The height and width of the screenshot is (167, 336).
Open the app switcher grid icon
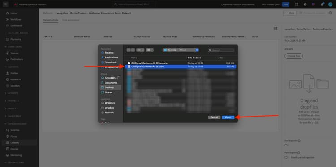pyautogui.click(x=297, y=4)
